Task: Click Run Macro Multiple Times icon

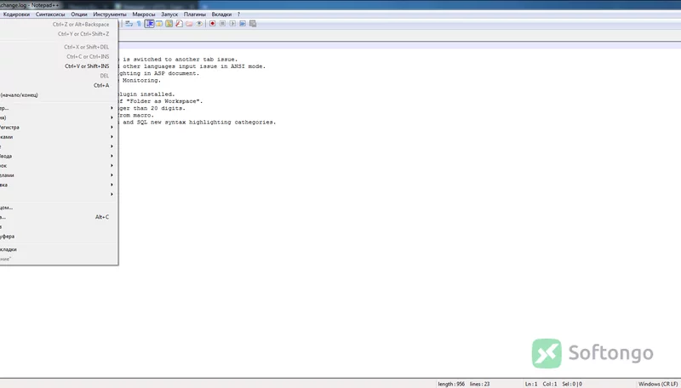Action: coord(243,24)
